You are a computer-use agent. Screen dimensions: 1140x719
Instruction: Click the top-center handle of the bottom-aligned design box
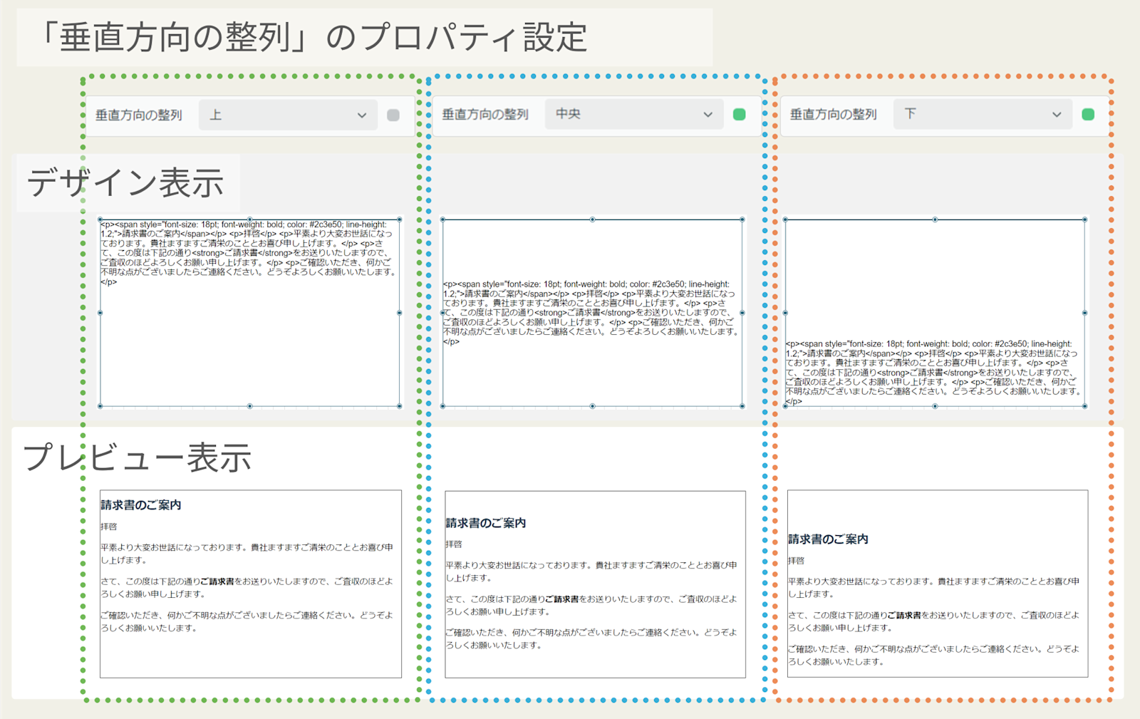935,219
